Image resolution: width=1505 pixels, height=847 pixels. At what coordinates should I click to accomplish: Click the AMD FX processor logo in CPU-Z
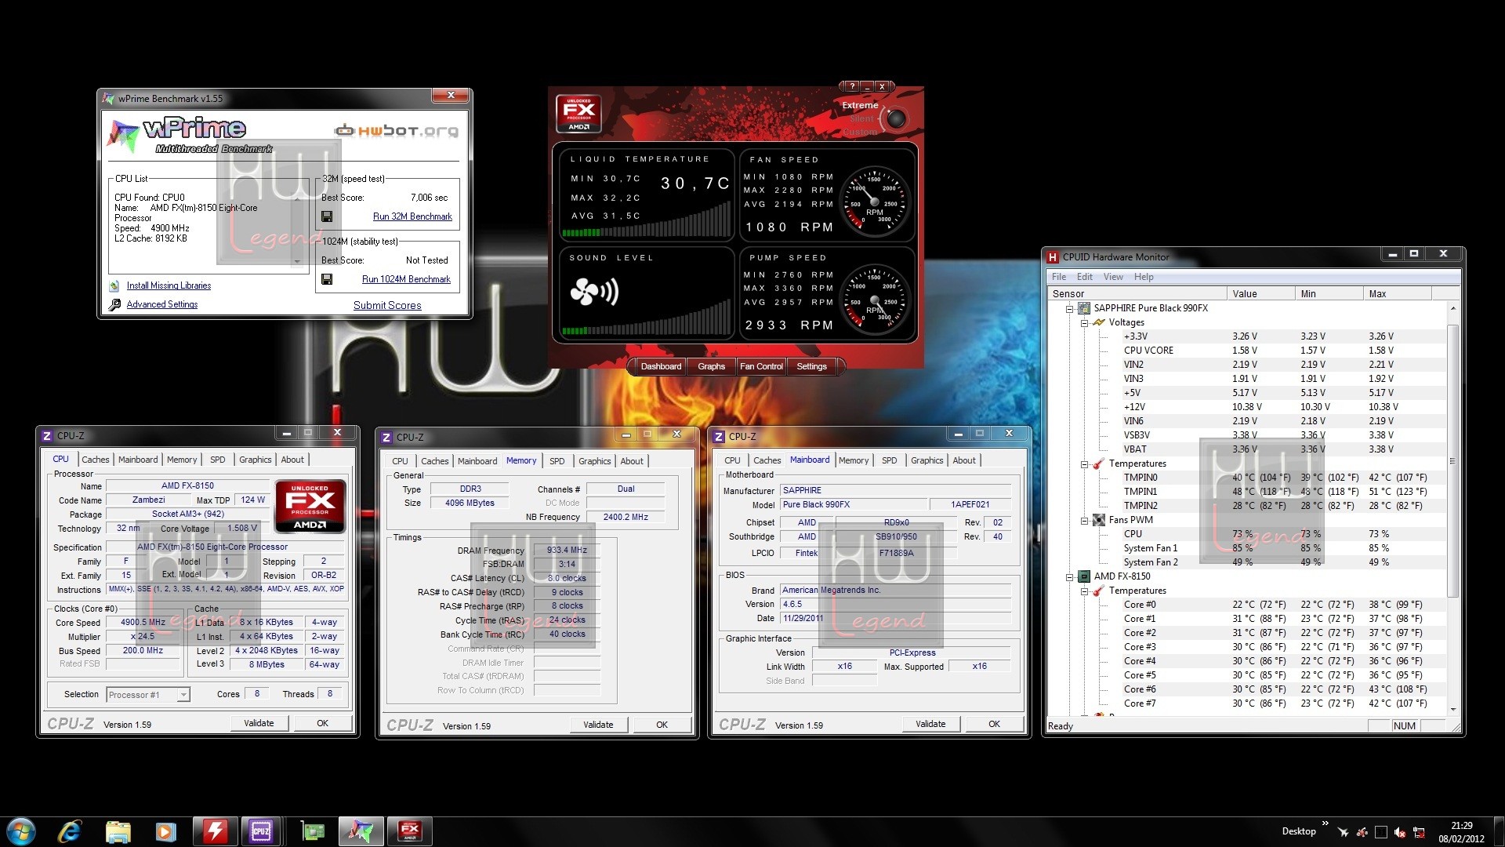[310, 506]
